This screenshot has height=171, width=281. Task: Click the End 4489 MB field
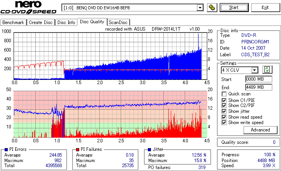pos(258,87)
